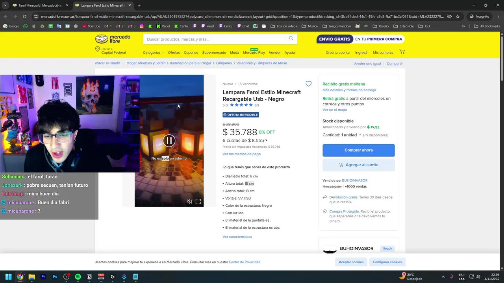Open the Moda menu item
The height and width of the screenshot is (283, 504).
pyautogui.click(x=234, y=53)
